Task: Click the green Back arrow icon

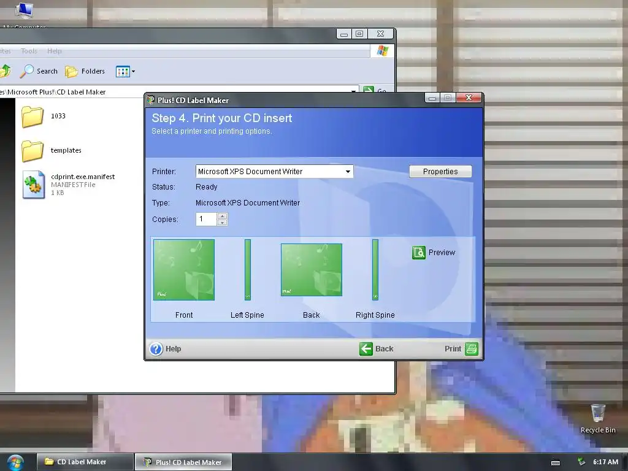Action: pos(366,349)
